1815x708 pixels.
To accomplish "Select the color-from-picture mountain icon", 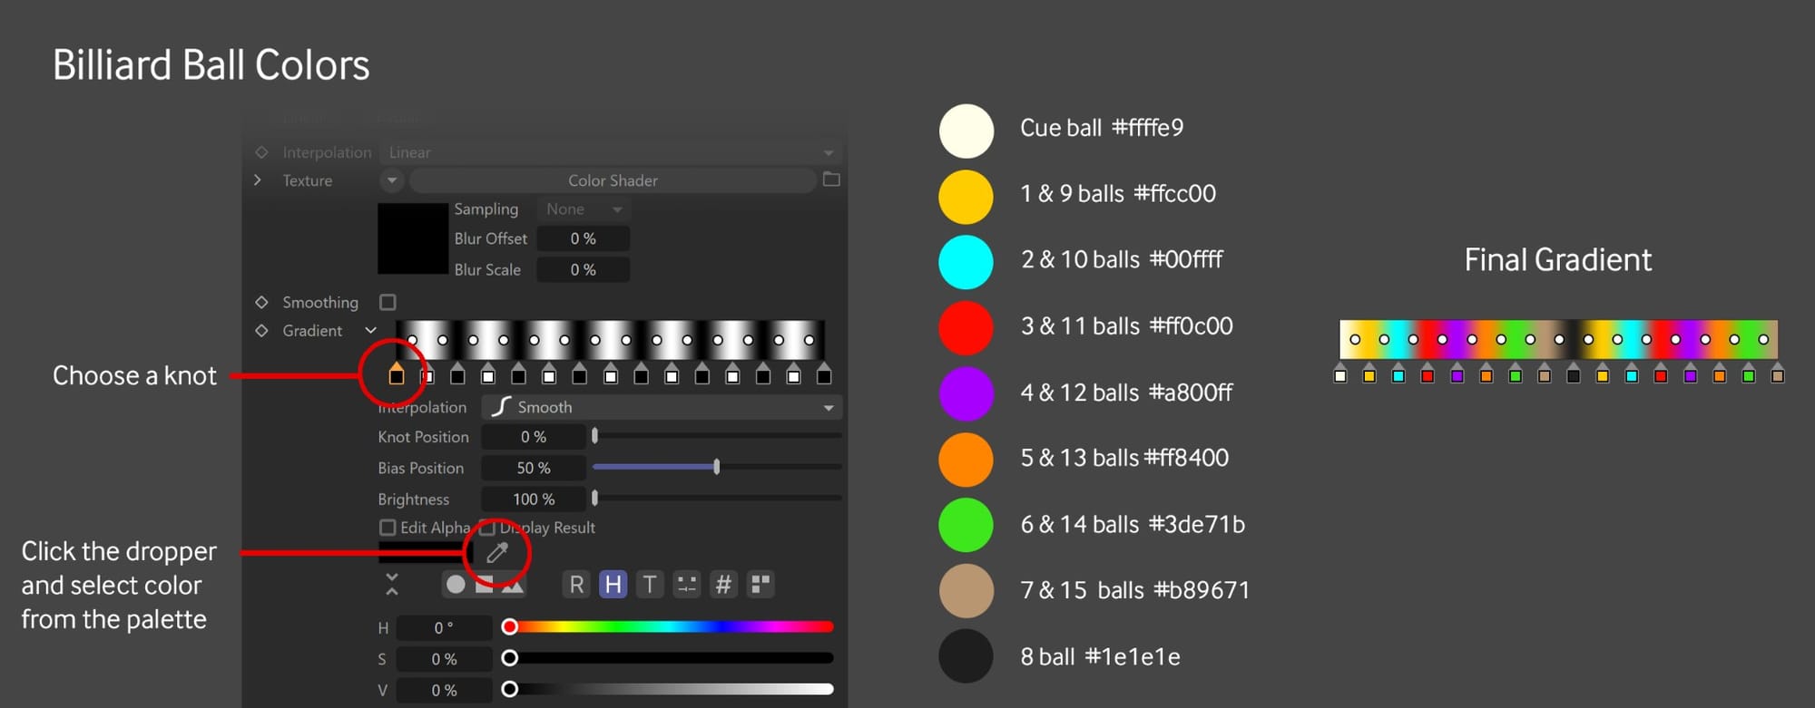I will [513, 585].
